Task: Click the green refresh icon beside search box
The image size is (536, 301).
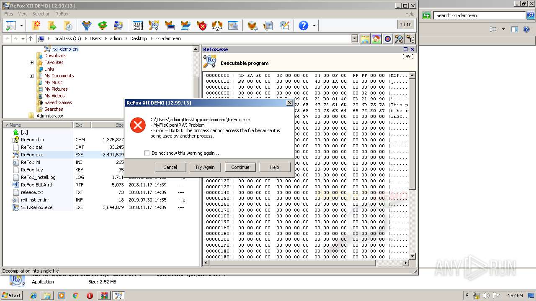Action: pos(426,15)
